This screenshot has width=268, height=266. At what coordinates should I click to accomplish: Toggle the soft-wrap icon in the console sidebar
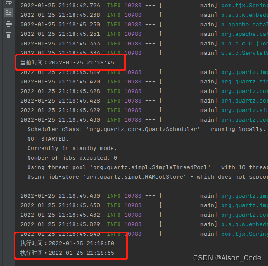pyautogui.click(x=9, y=3)
